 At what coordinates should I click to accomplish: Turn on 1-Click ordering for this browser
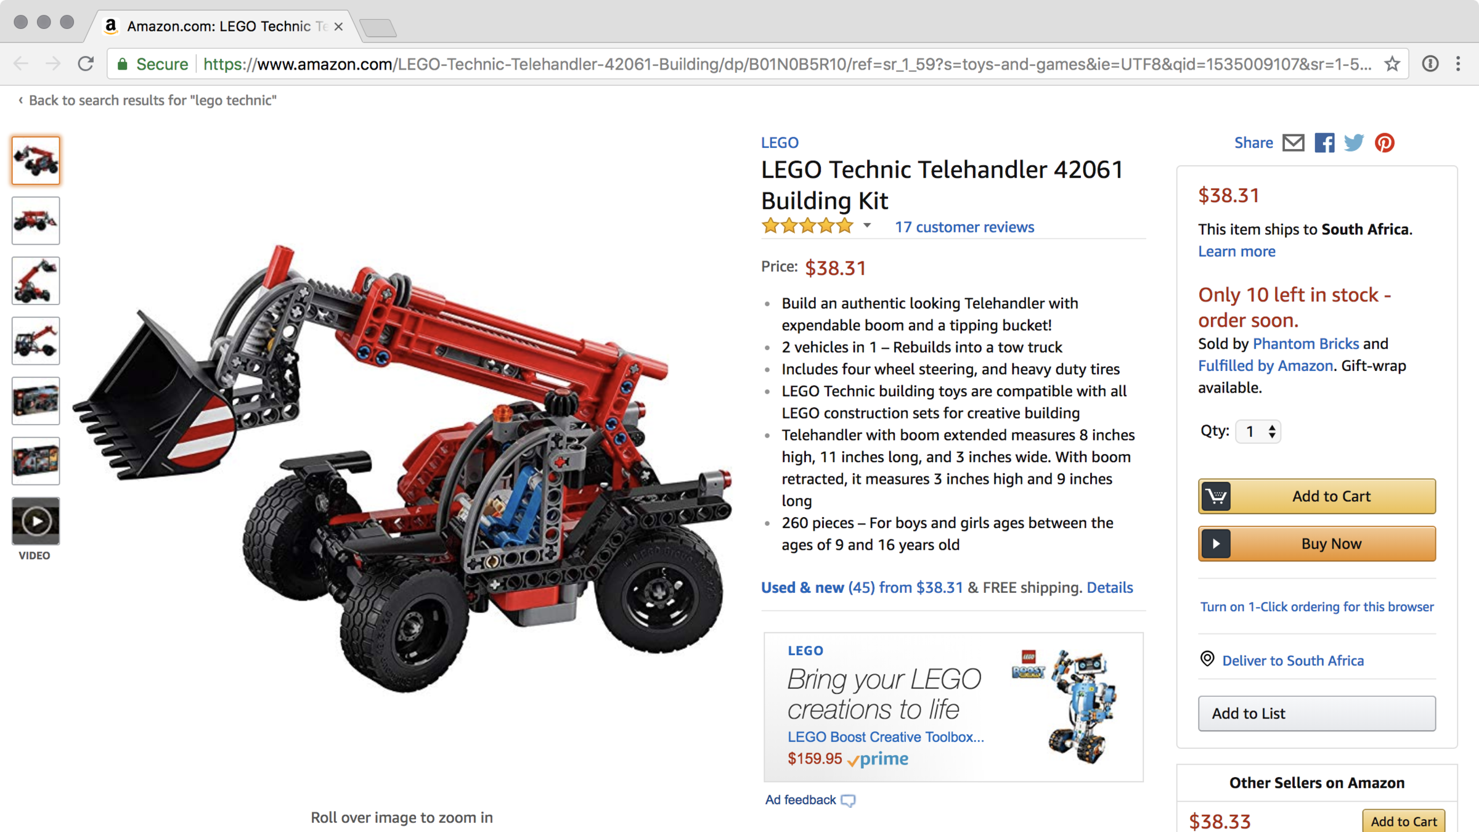click(x=1317, y=606)
